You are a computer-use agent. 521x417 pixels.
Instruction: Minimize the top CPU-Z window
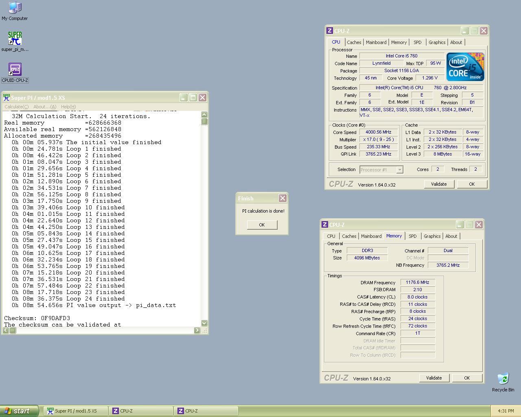point(465,31)
